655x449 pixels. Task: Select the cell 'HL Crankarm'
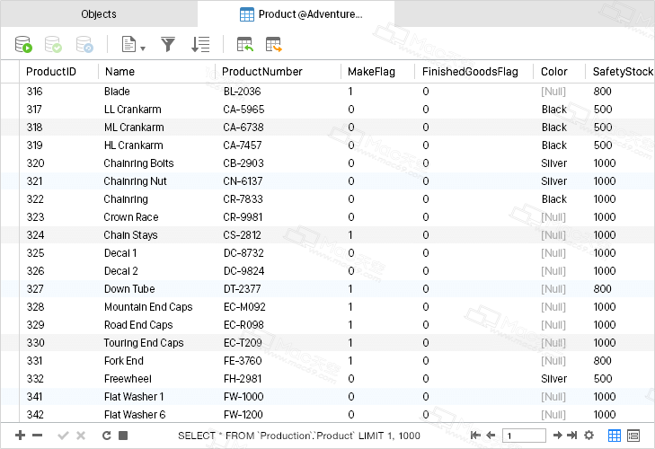[x=134, y=145]
